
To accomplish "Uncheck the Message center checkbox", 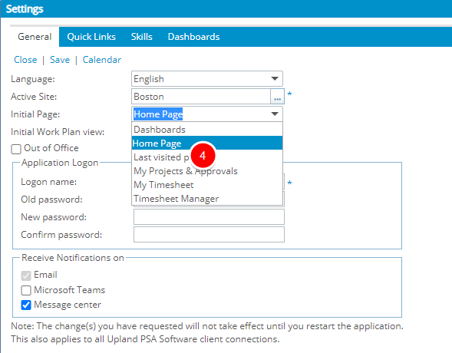I will (x=26, y=305).
